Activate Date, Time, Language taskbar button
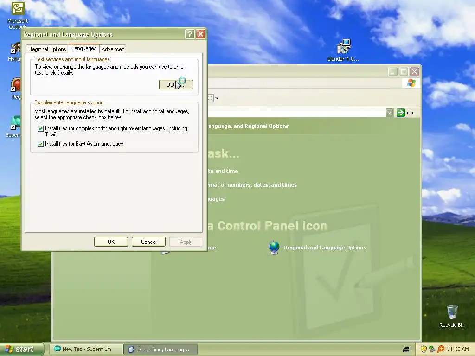 coord(160,350)
